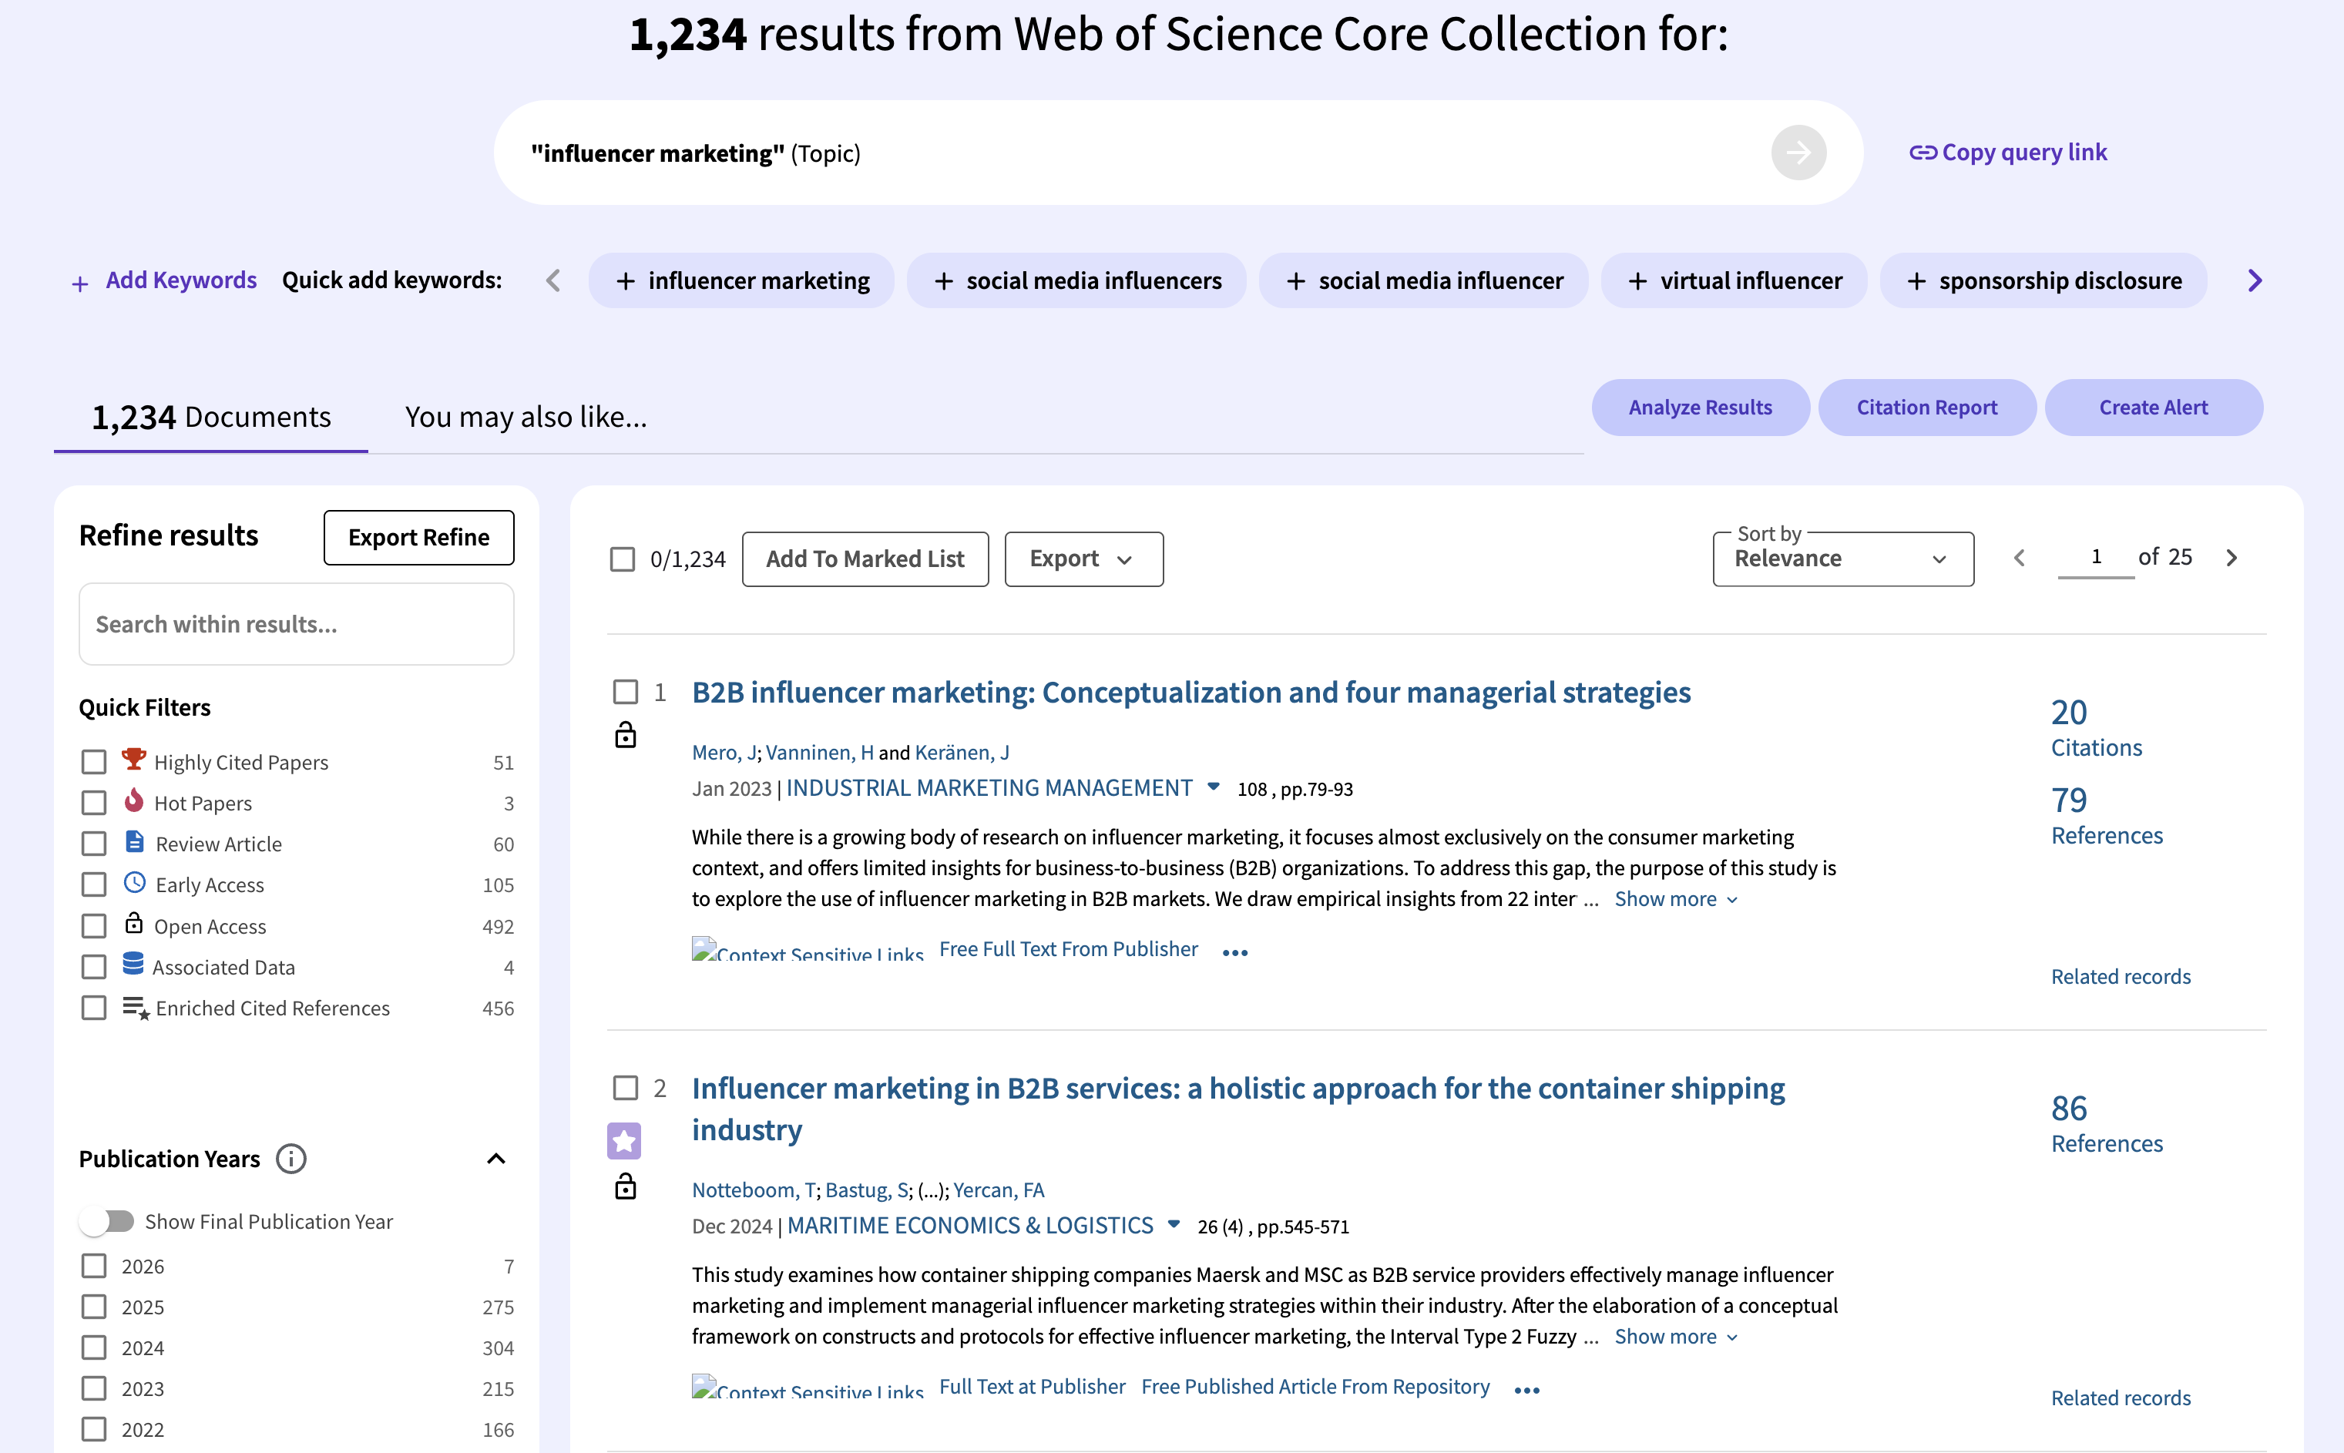This screenshot has height=1453, width=2344.
Task: Click the Search within results field
Action: [x=296, y=625]
